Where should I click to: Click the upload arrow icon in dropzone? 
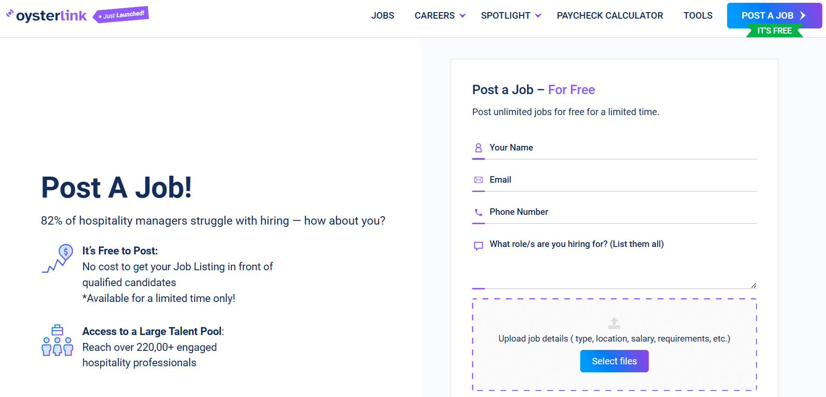click(614, 323)
